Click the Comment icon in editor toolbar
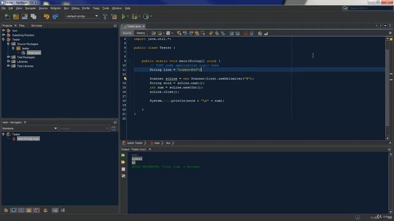Screen dimensions: 394x221 tap(260, 33)
